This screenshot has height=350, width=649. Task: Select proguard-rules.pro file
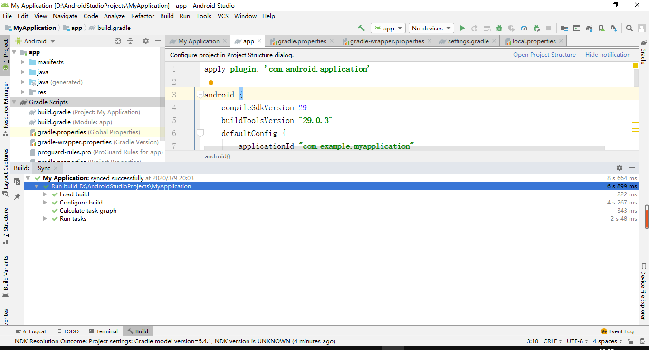96,152
